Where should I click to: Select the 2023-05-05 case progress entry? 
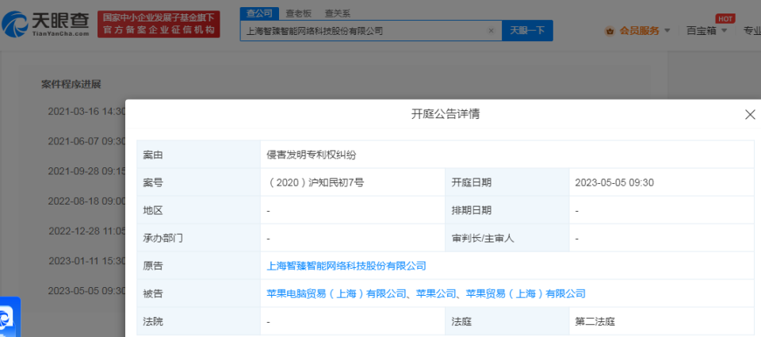point(87,290)
